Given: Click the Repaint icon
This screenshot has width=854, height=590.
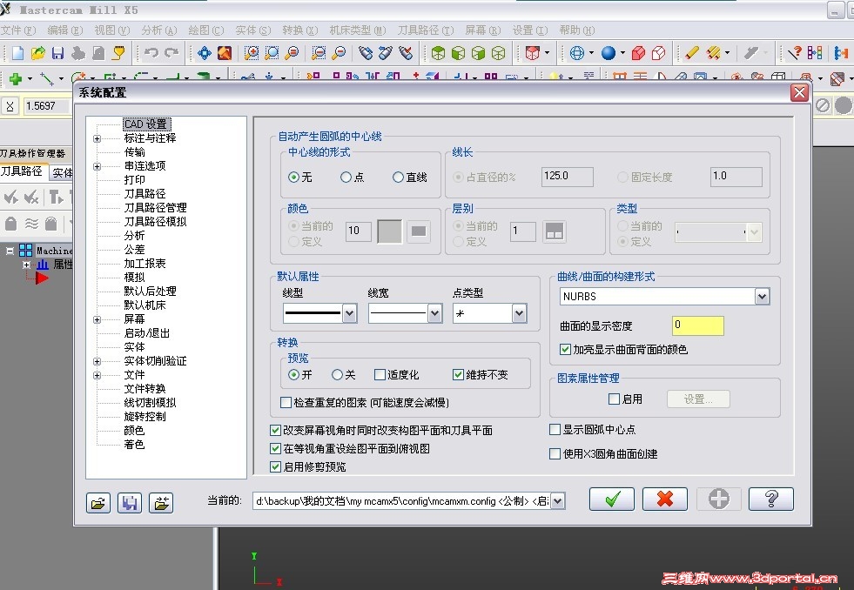Looking at the screenshot, I should coord(225,53).
